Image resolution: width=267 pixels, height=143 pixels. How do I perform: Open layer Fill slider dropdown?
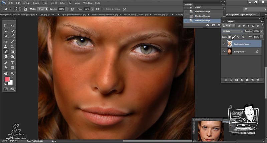(x=262, y=37)
